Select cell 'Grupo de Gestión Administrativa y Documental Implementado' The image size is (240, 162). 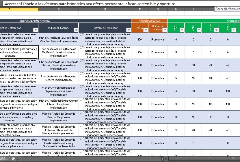pyautogui.click(x=58, y=143)
